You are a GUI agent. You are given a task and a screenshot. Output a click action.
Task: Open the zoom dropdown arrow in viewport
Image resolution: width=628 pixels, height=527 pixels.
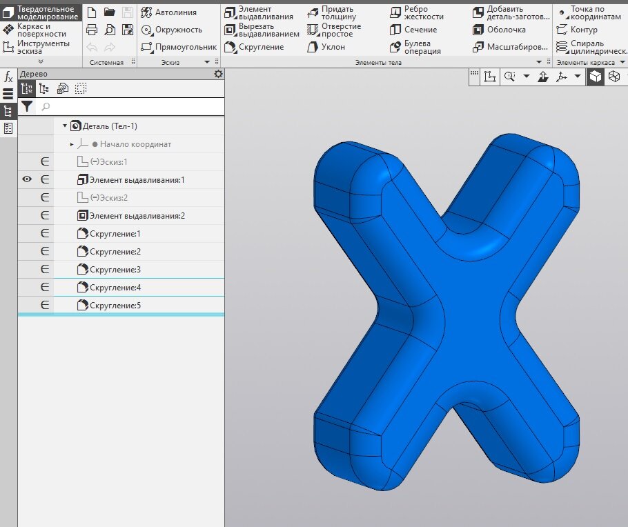pos(527,76)
